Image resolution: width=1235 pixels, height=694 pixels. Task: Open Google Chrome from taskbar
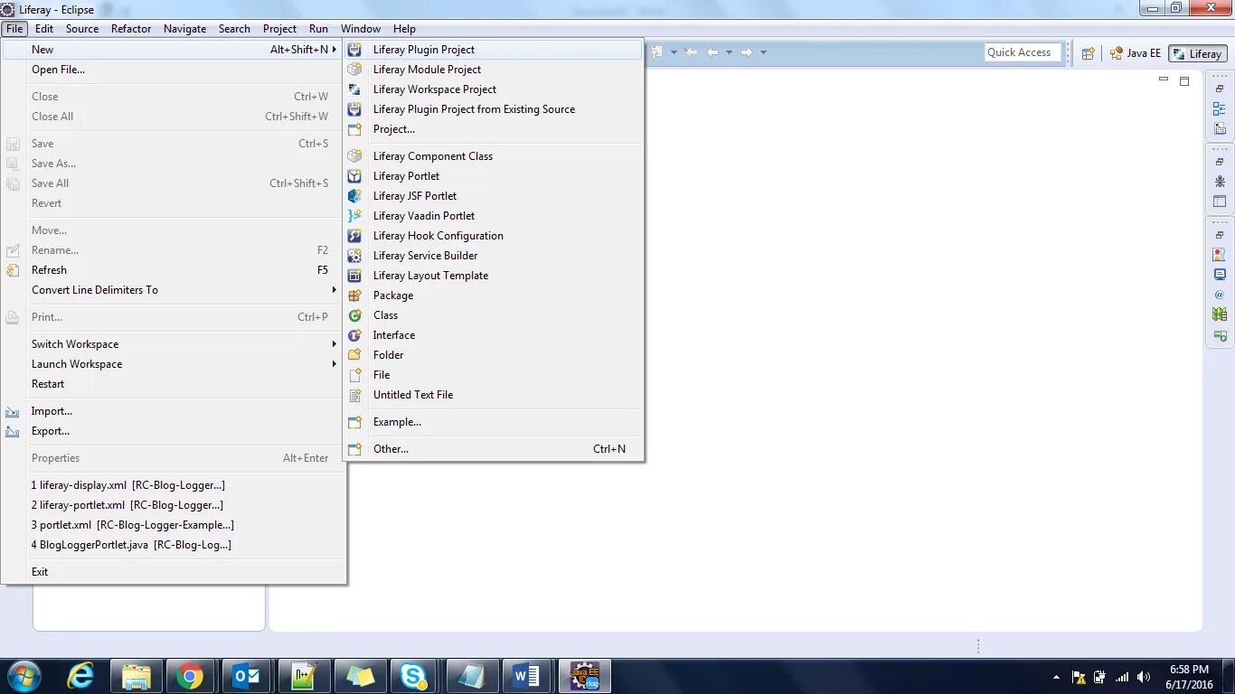190,676
